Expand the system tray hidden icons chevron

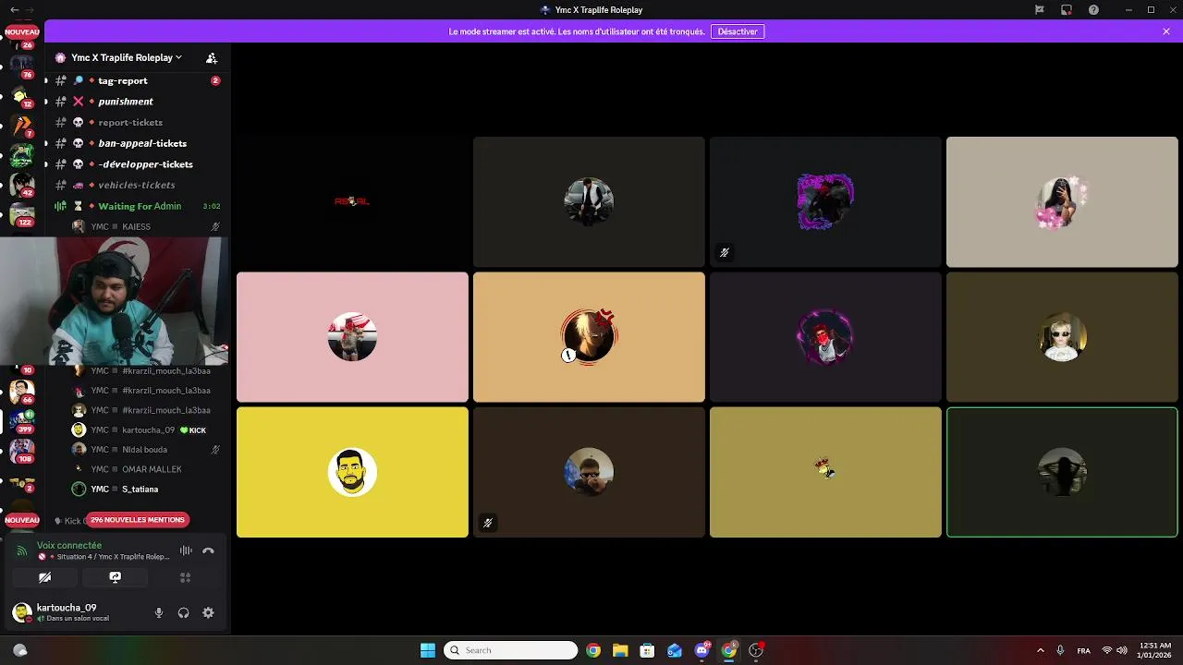click(1040, 650)
